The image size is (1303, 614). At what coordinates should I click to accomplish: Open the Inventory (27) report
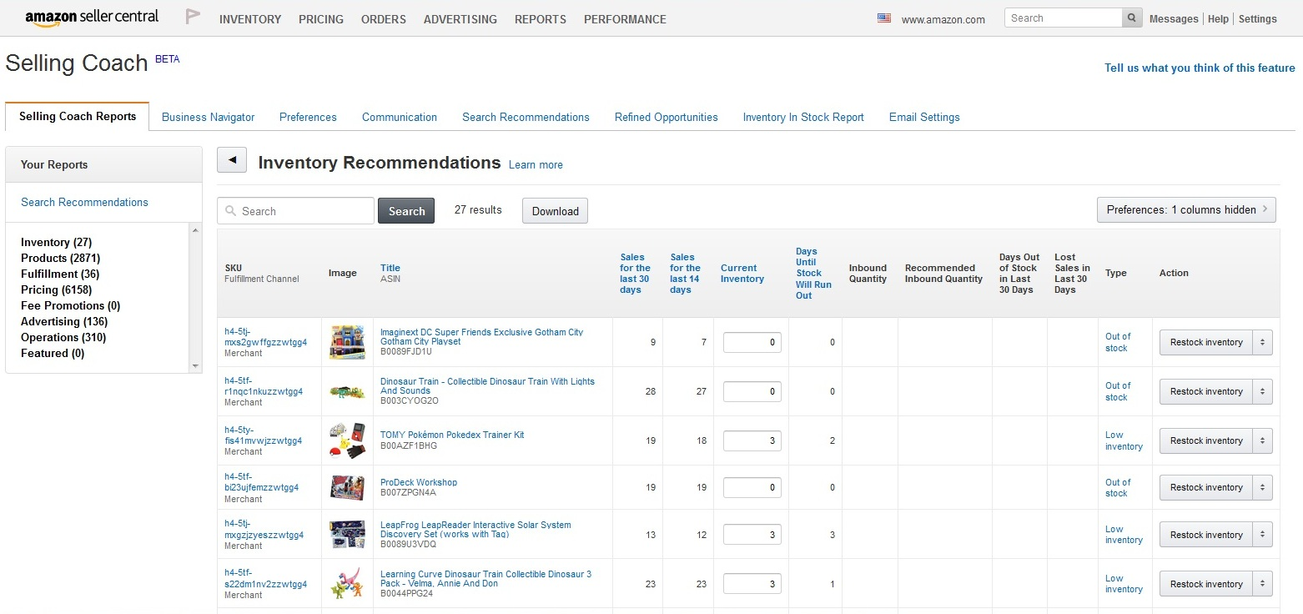click(55, 242)
